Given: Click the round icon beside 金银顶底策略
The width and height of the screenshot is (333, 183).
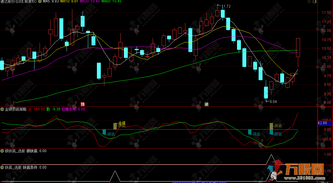Looking at the screenshot, I should (2, 109).
